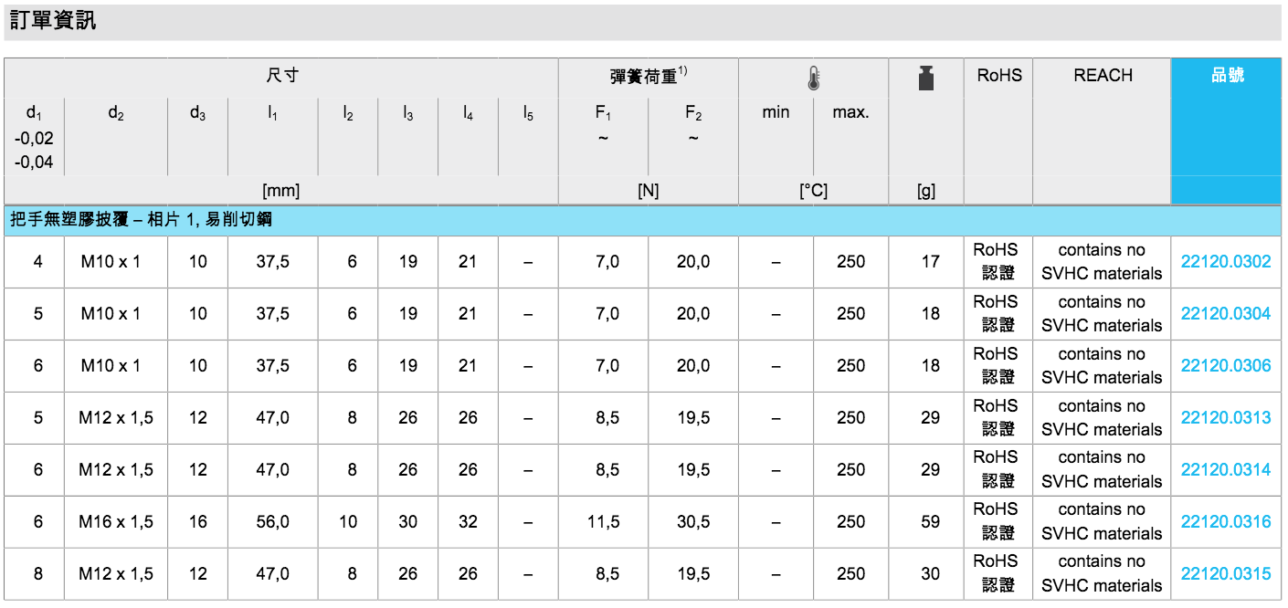
Task: Click the 尺寸 dimensions header
Action: (x=281, y=76)
